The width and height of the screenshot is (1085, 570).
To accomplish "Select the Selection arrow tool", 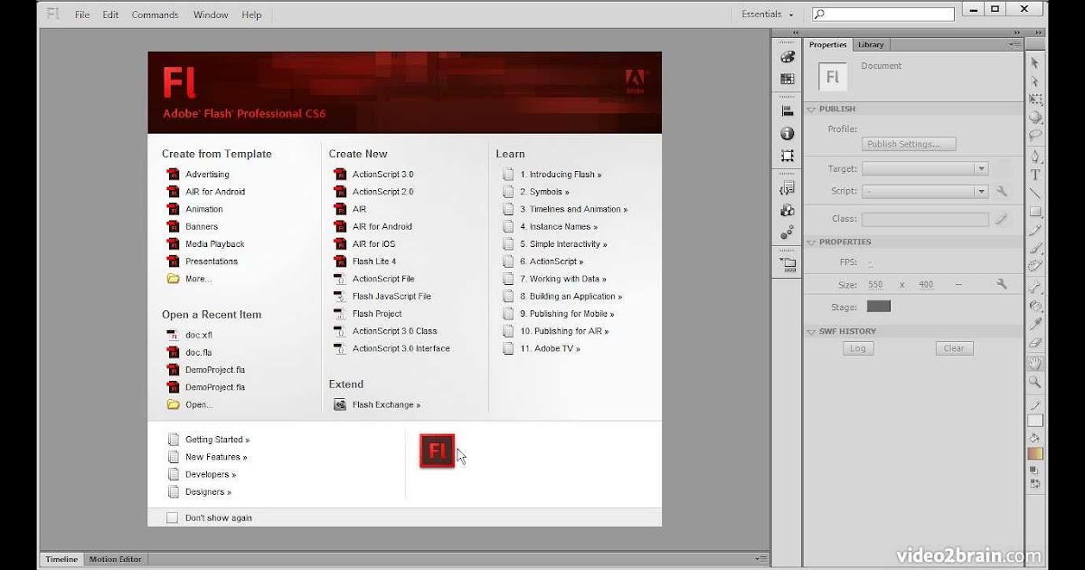I will point(1035,62).
